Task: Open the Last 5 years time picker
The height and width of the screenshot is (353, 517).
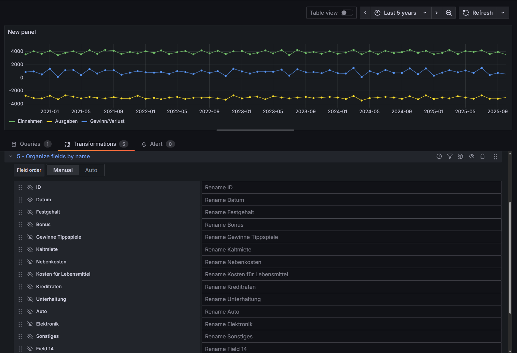Action: 400,13
